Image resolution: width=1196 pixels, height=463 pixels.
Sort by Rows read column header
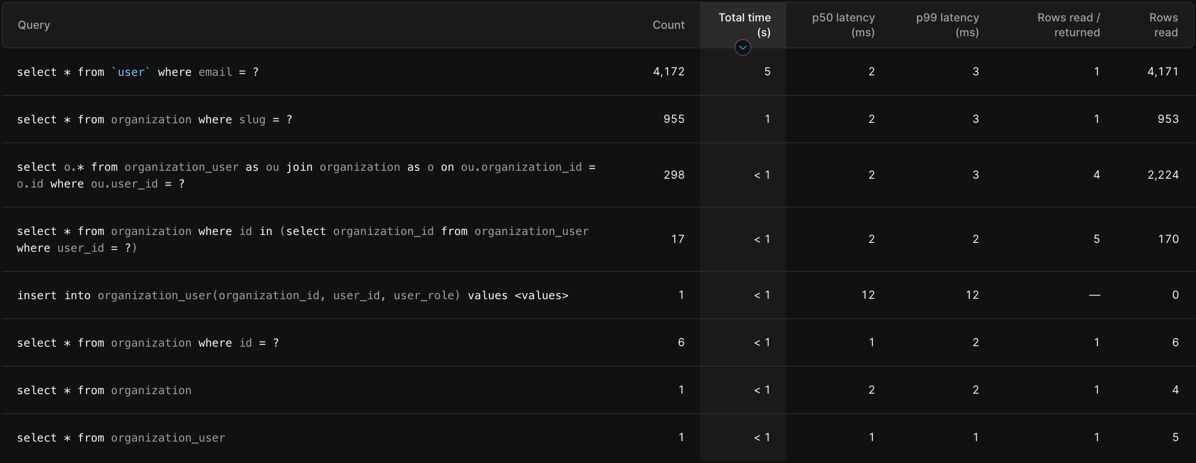(1163, 25)
